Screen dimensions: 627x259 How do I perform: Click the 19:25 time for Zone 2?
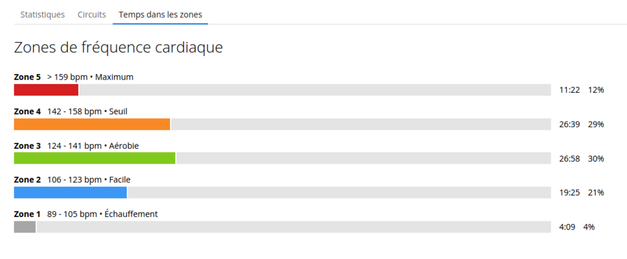point(569,193)
